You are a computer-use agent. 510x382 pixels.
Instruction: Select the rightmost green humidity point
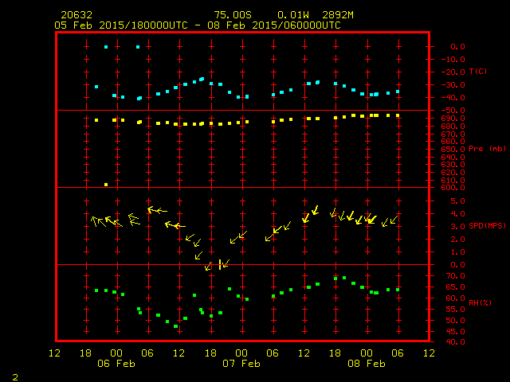[398, 290]
